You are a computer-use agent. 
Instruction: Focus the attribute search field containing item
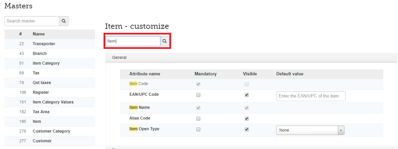click(x=133, y=41)
